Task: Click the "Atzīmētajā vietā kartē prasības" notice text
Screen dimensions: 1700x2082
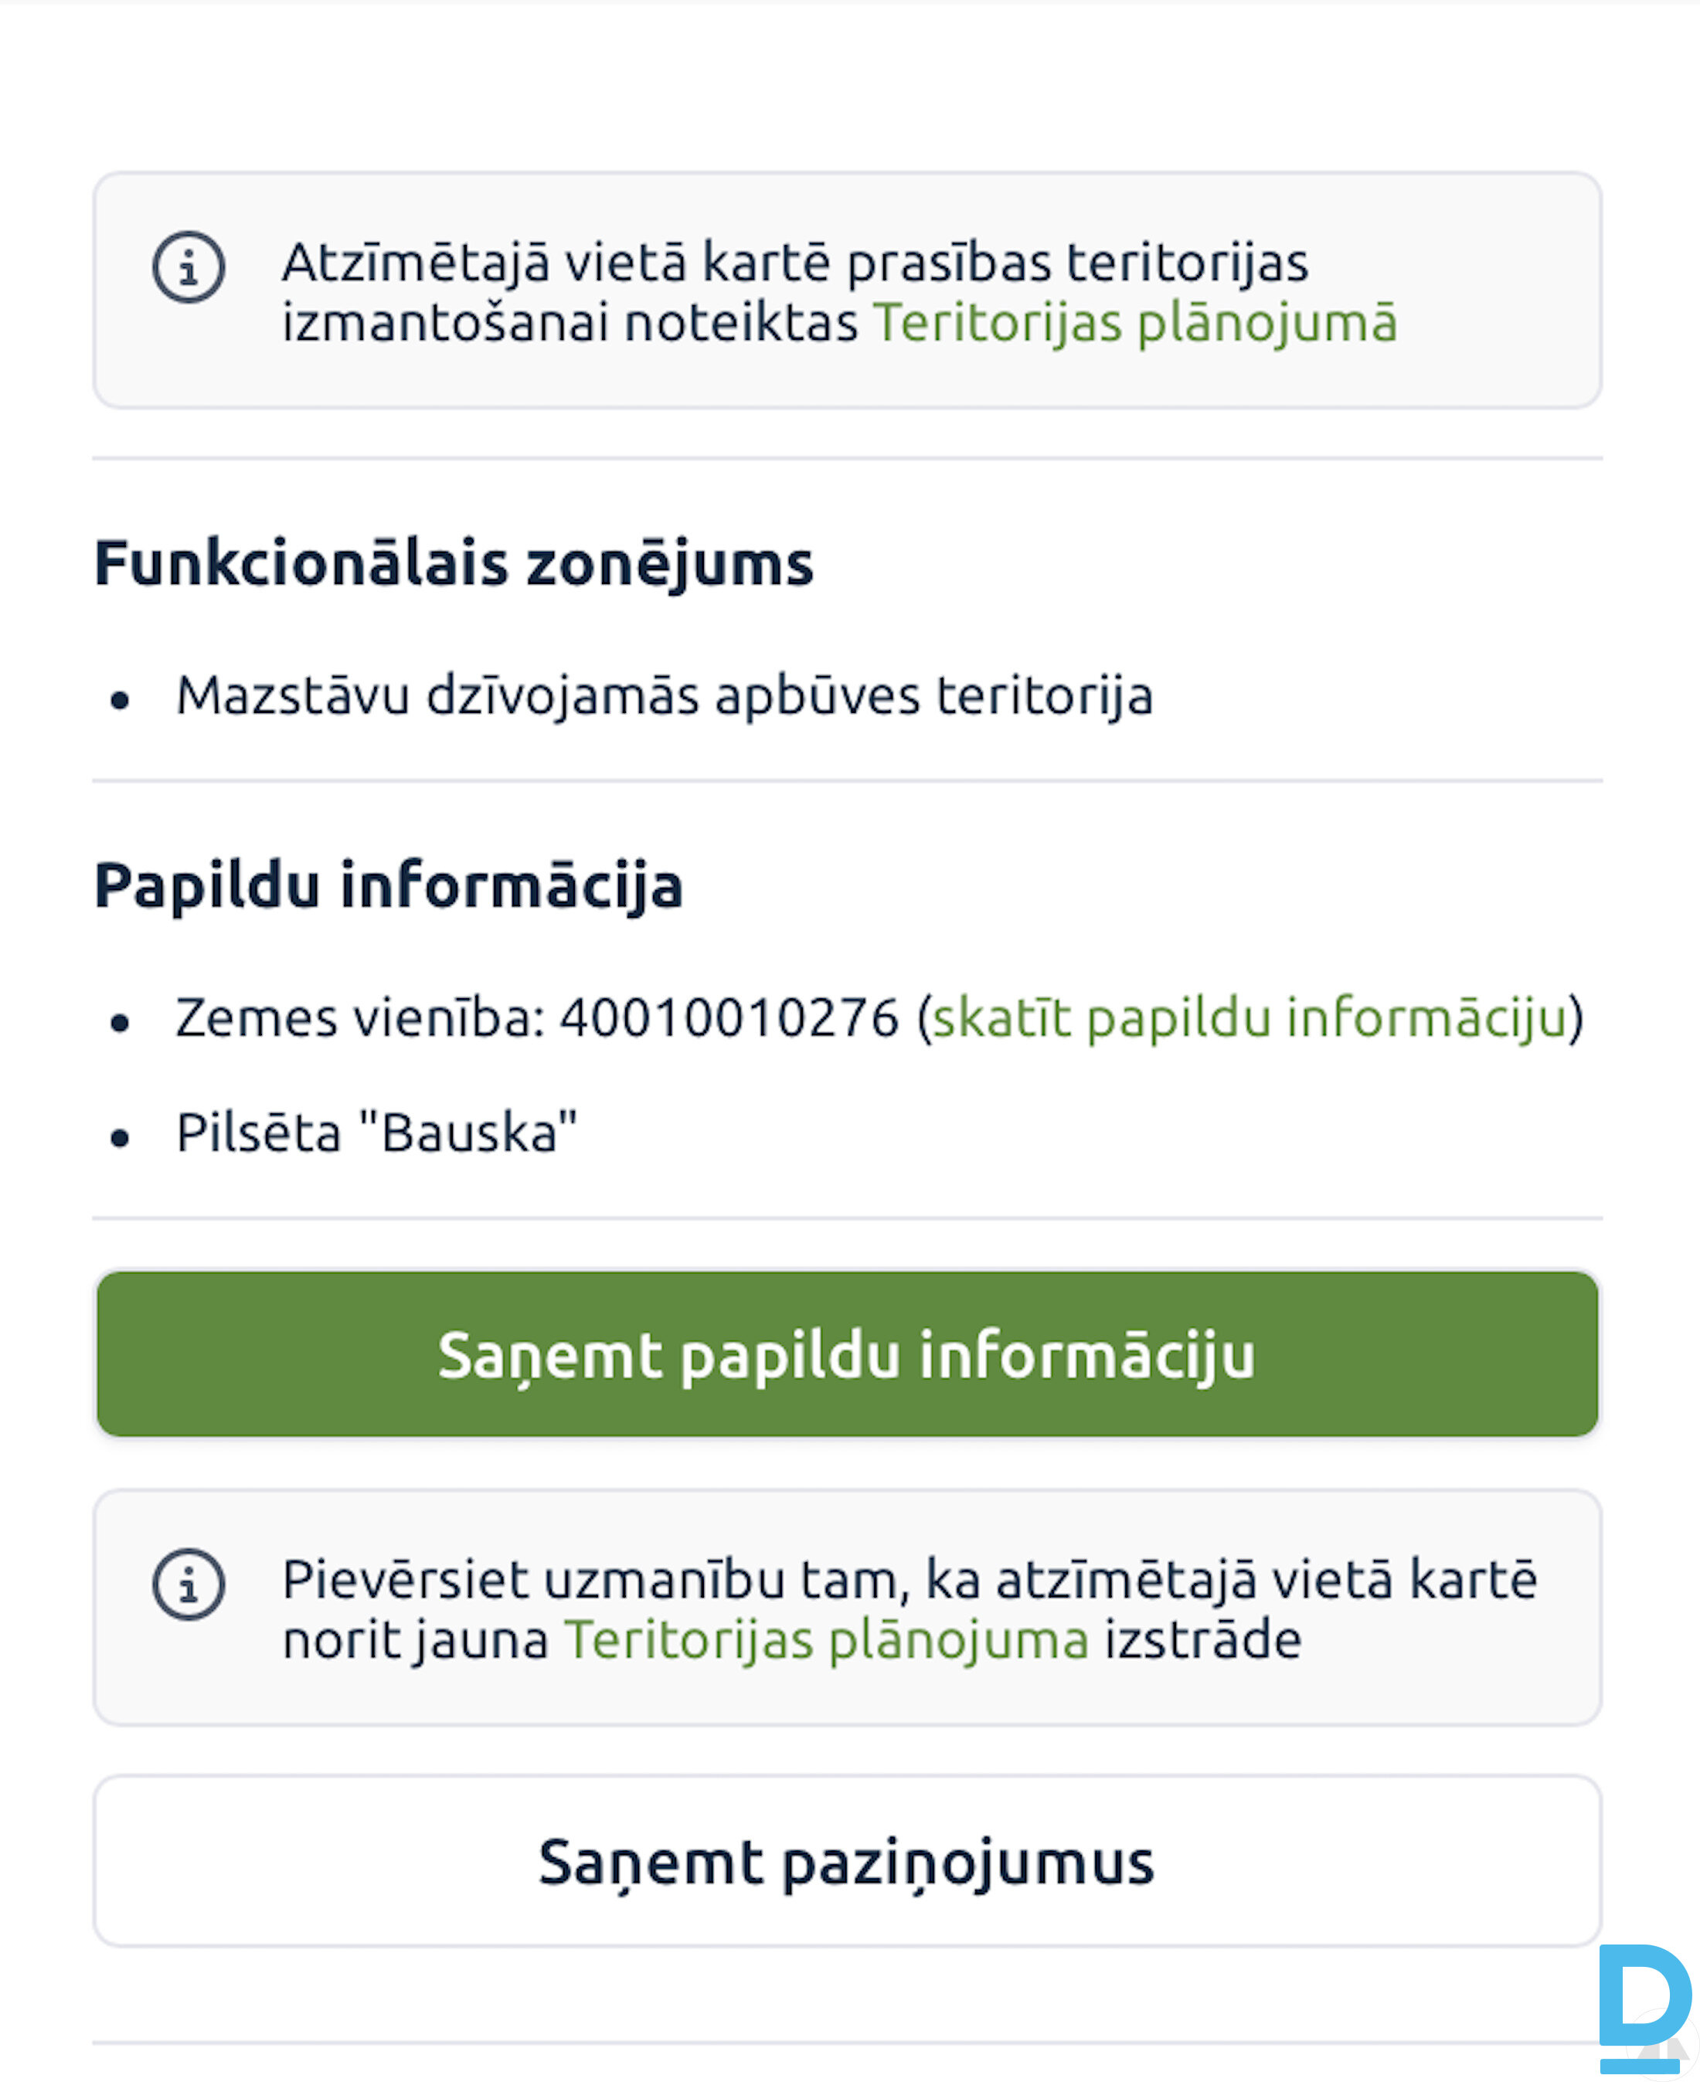Action: coord(794,263)
